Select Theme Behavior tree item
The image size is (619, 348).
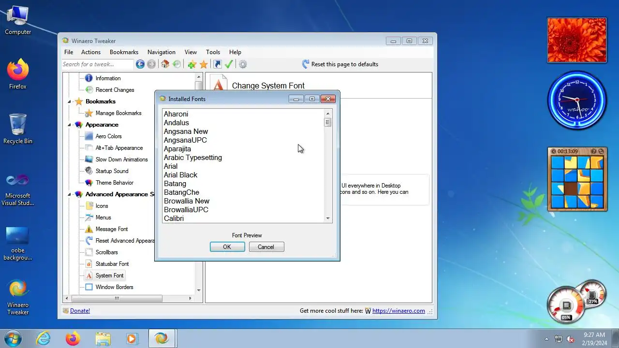tap(114, 183)
